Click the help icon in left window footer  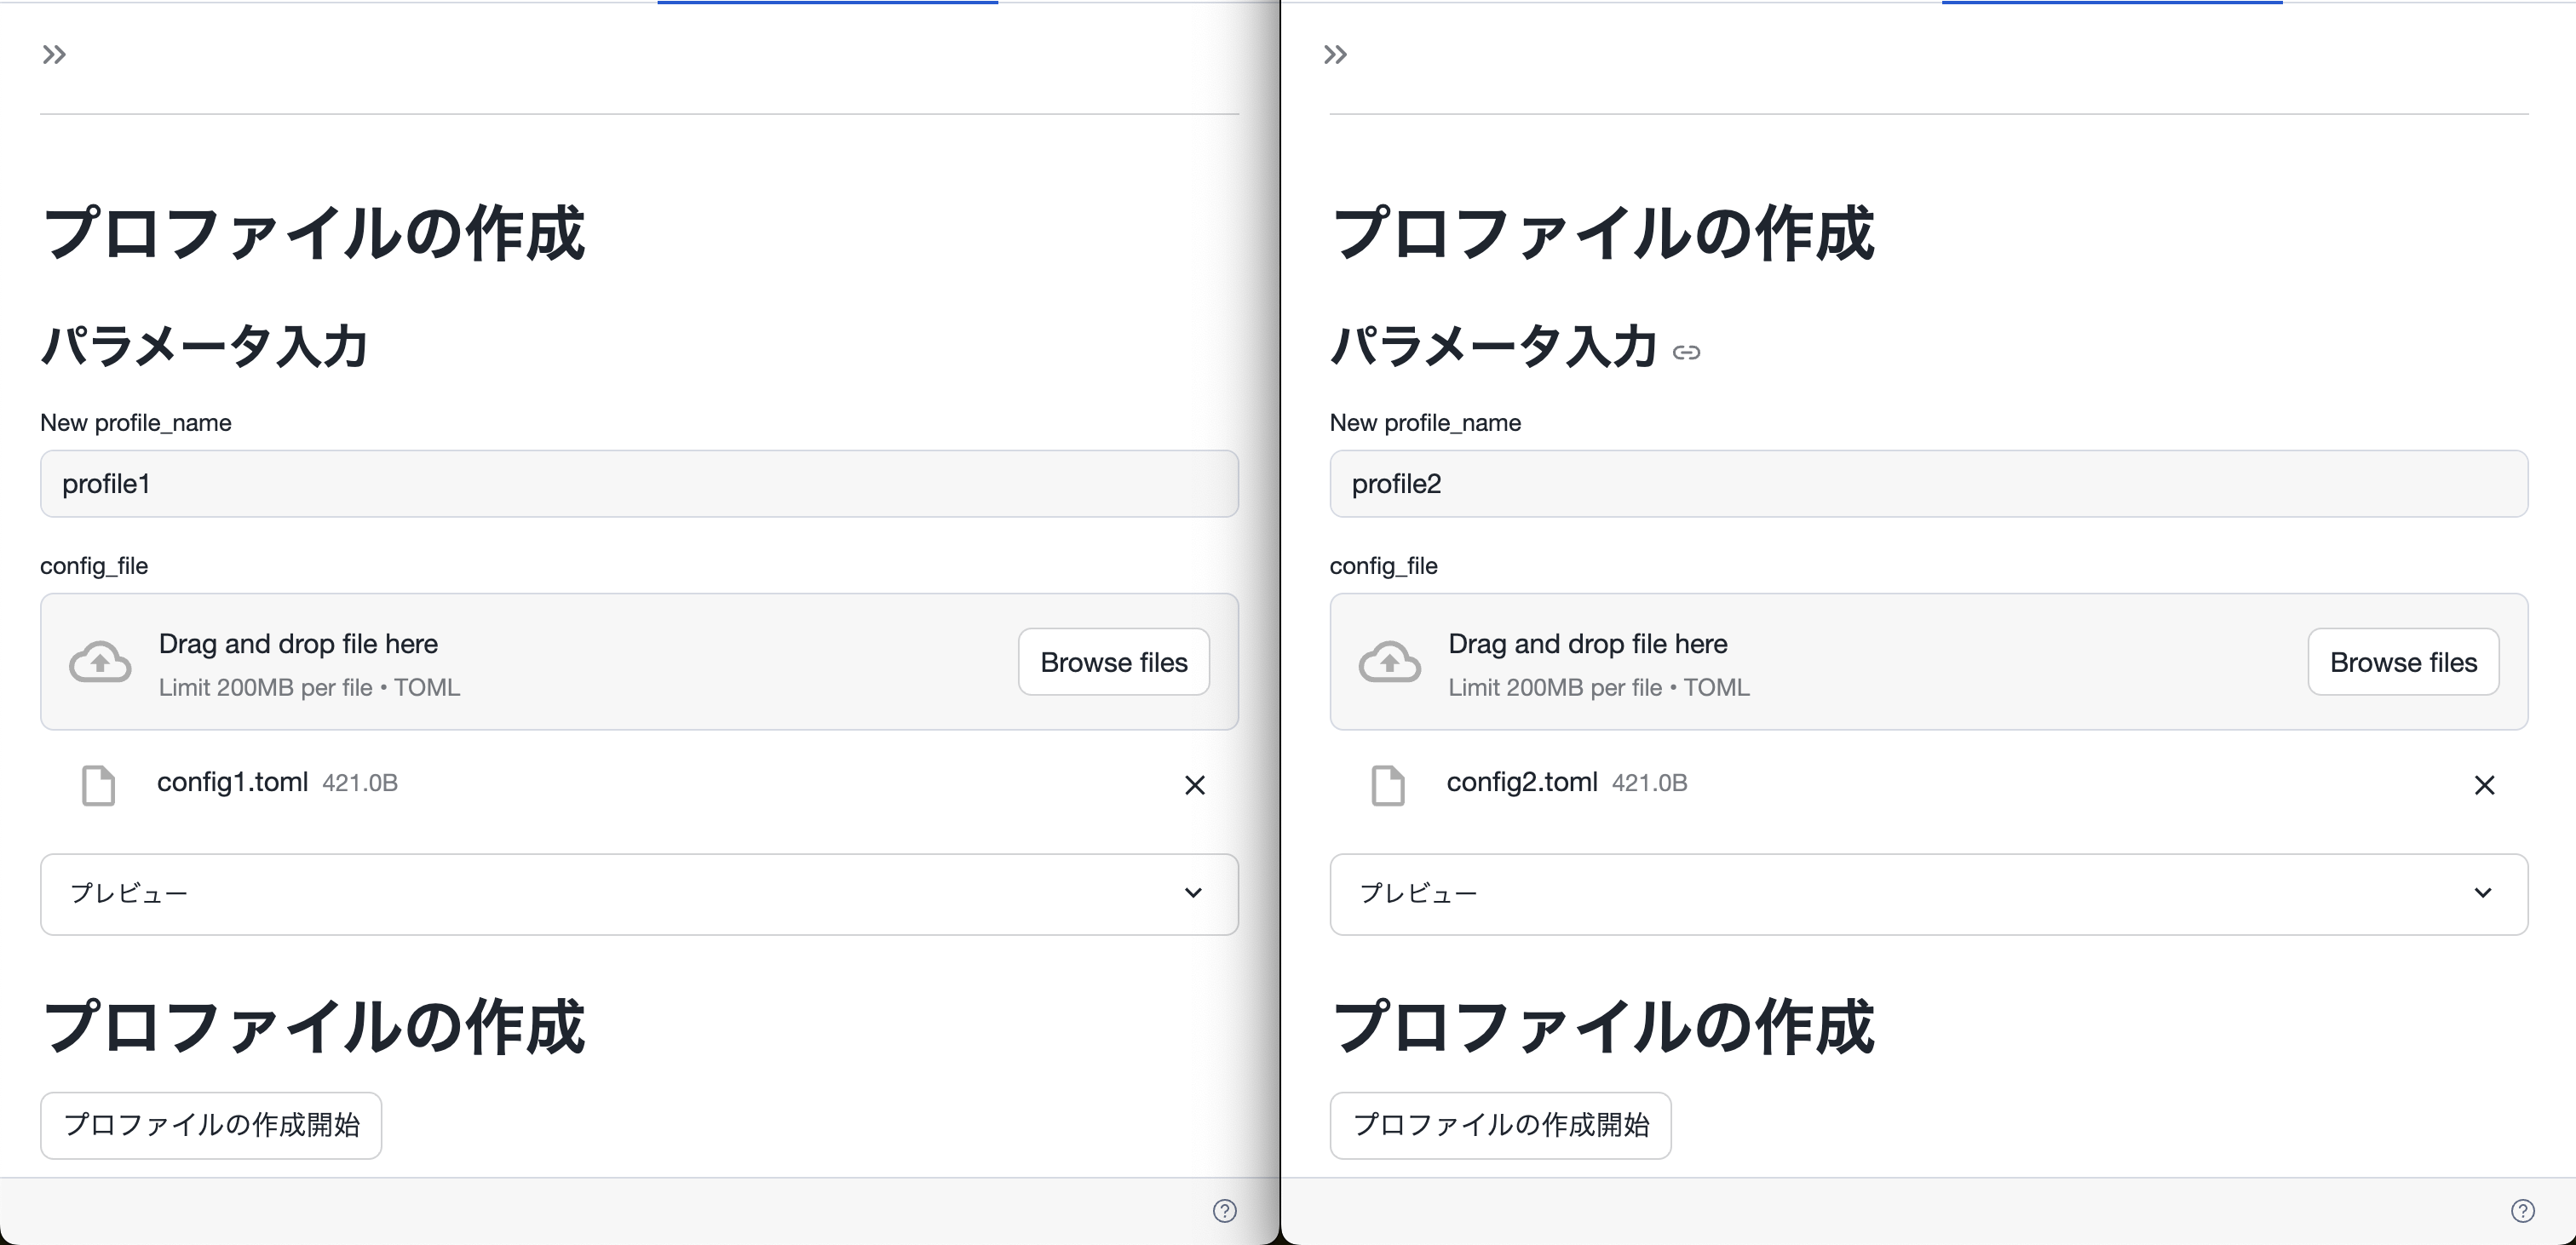click(1224, 1211)
